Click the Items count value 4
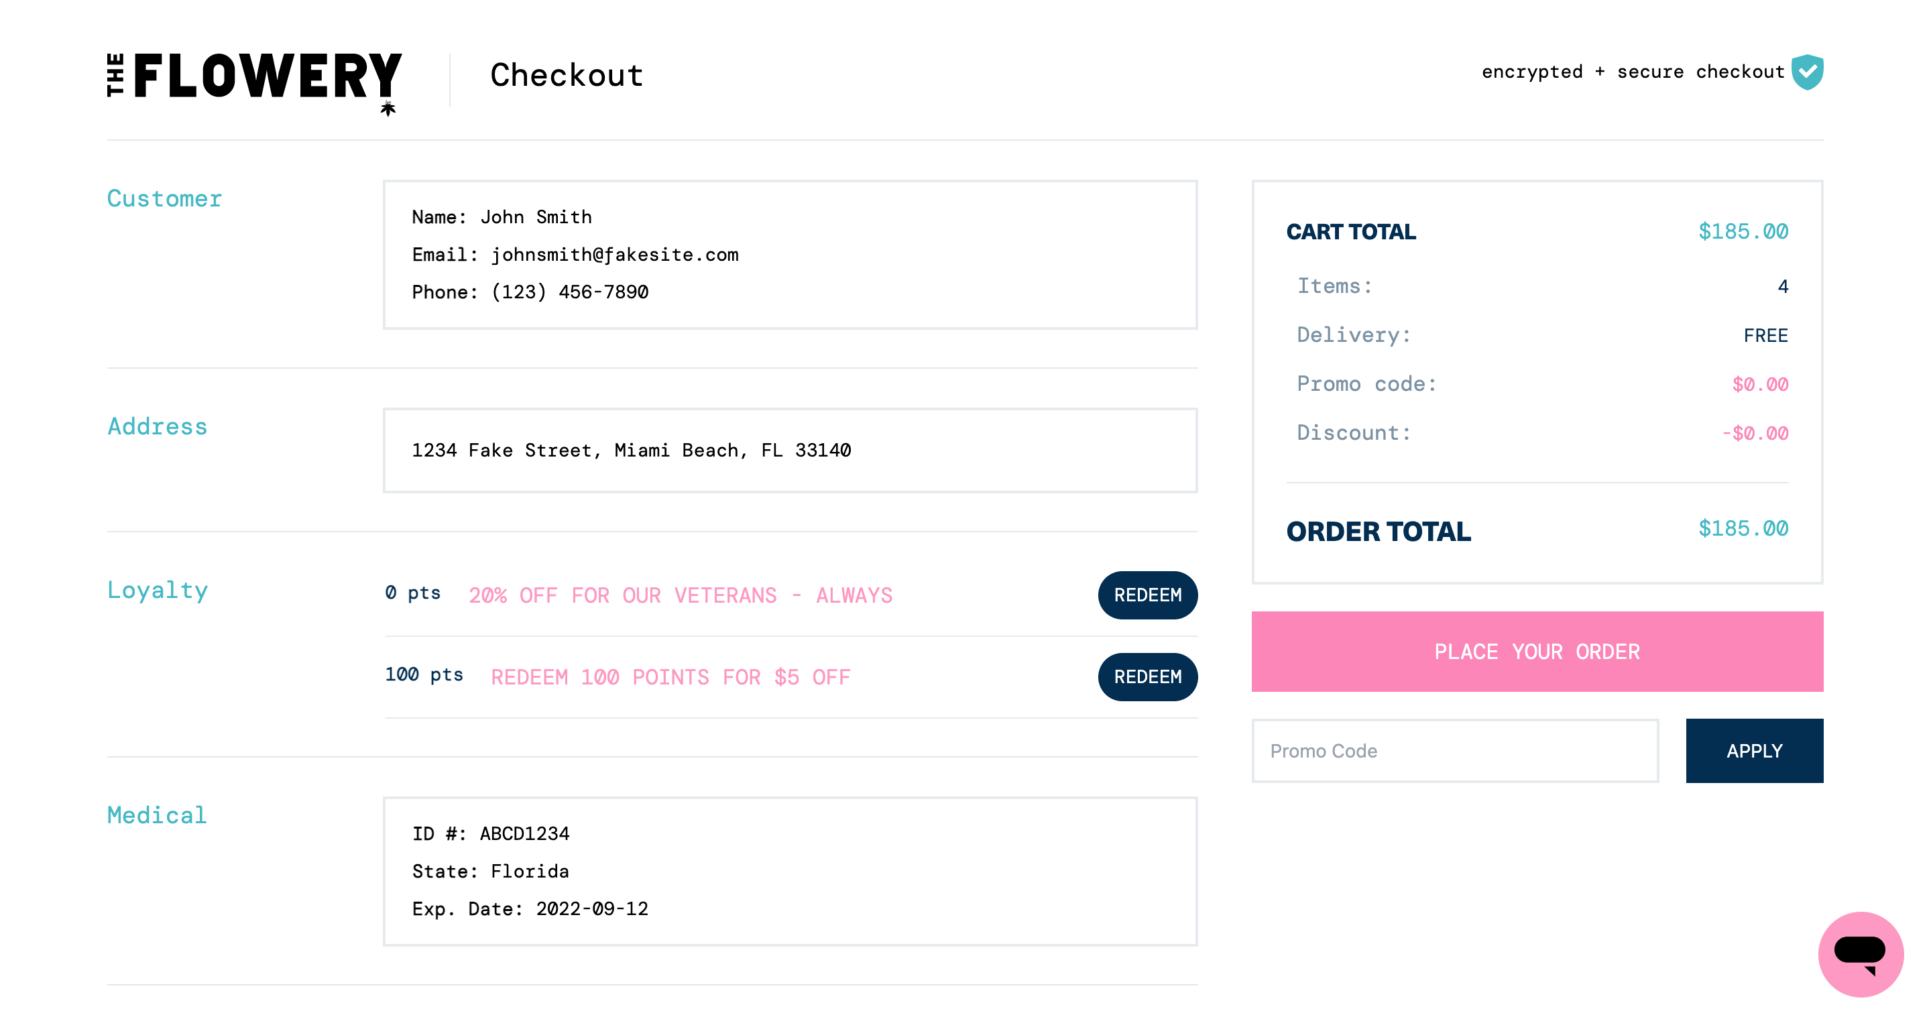The width and height of the screenshot is (1931, 1019). [x=1783, y=287]
